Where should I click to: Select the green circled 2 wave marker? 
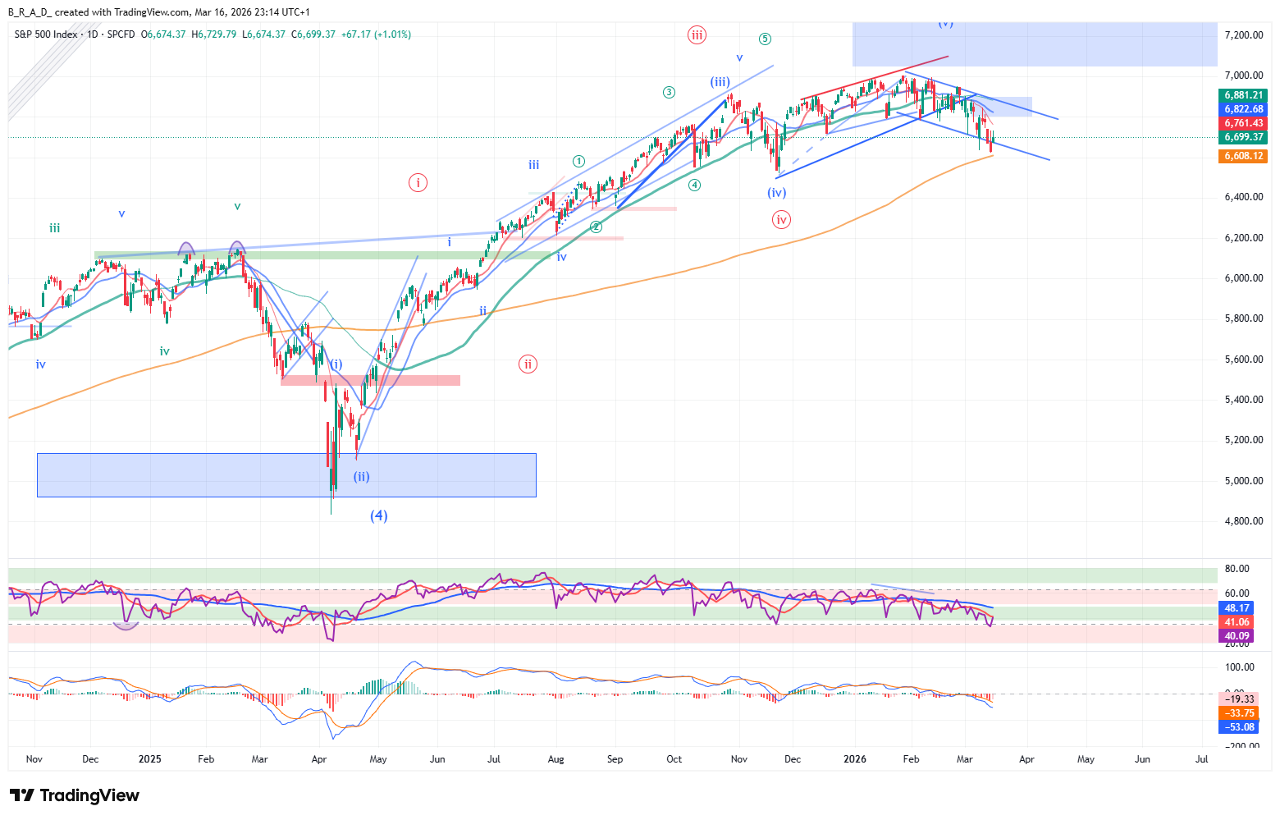[x=597, y=227]
